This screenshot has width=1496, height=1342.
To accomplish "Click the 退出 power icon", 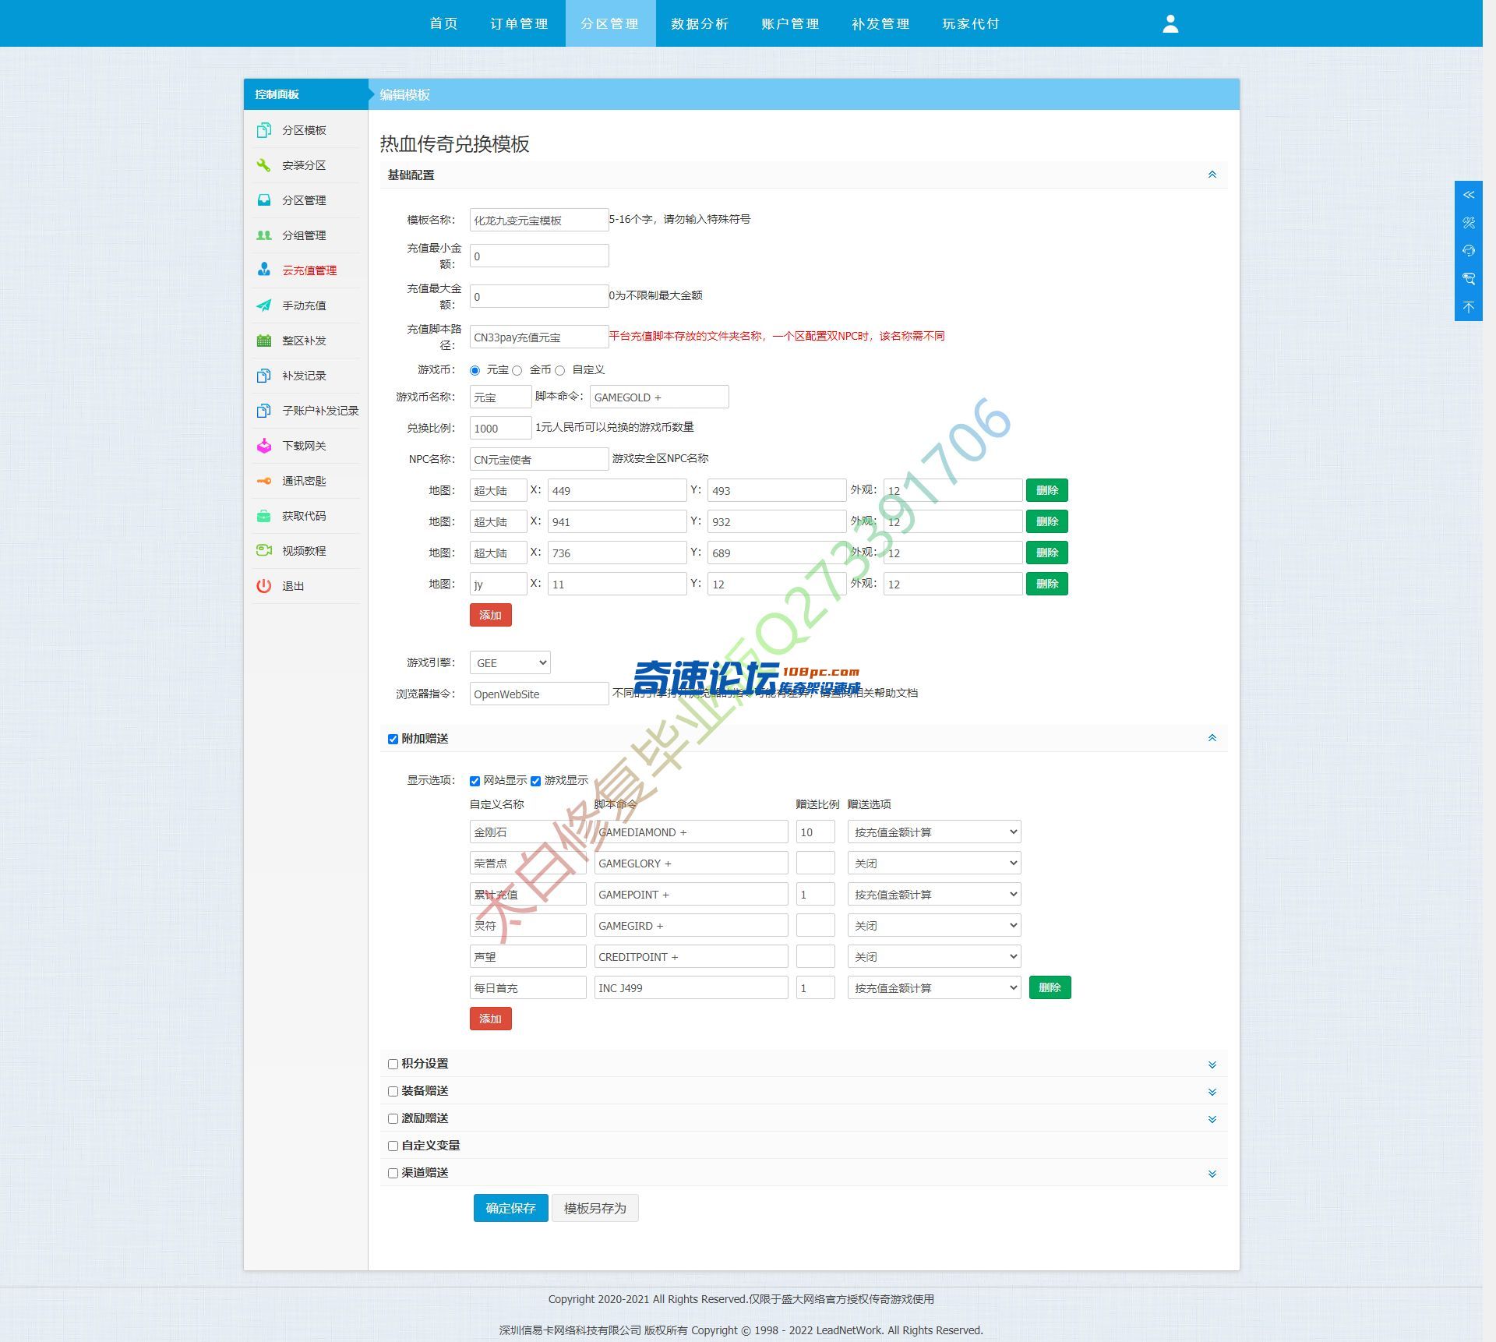I will click(x=264, y=586).
